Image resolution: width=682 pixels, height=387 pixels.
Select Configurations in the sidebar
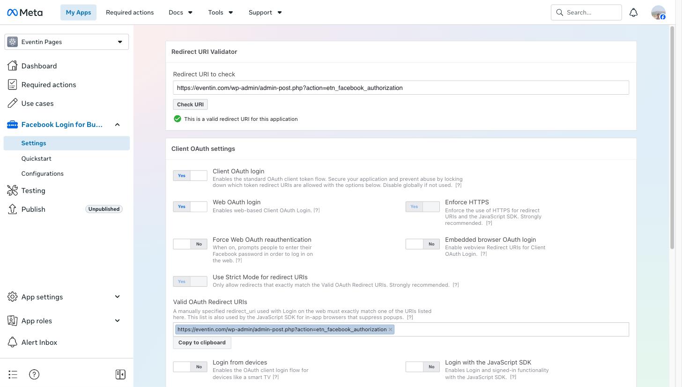42,173
